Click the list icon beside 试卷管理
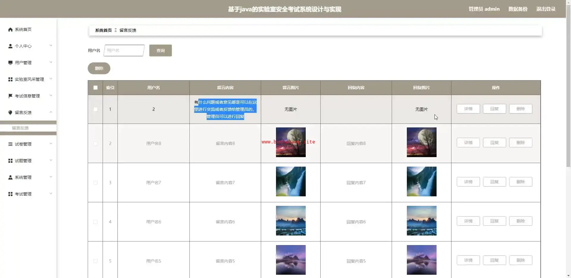The height and width of the screenshot is (278, 571). [x=10, y=144]
